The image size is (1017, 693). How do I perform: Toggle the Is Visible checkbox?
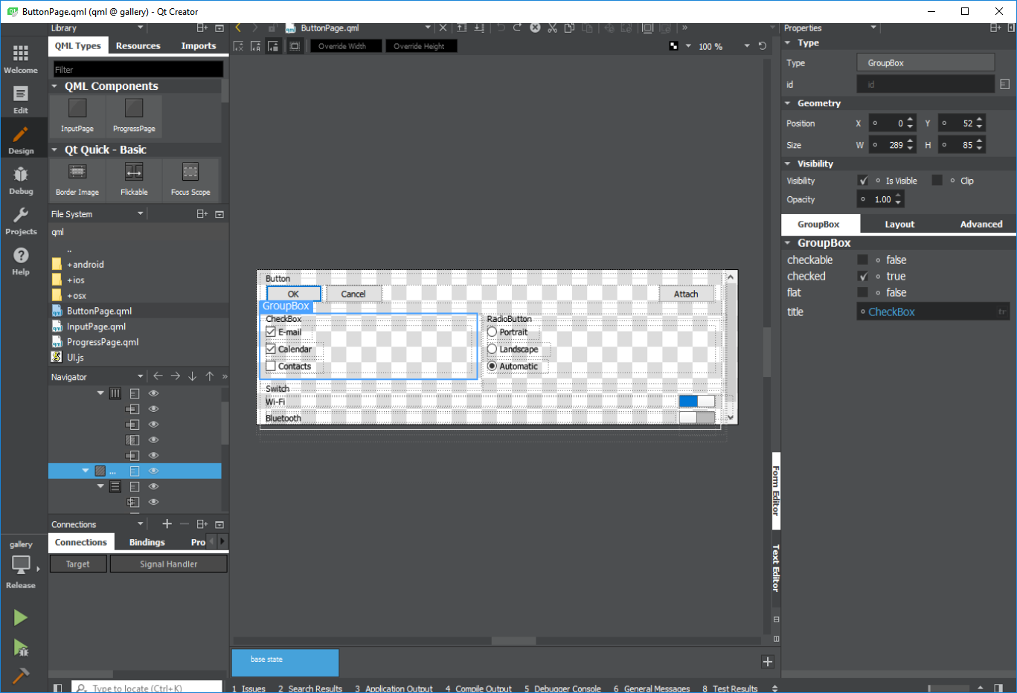[x=863, y=181]
